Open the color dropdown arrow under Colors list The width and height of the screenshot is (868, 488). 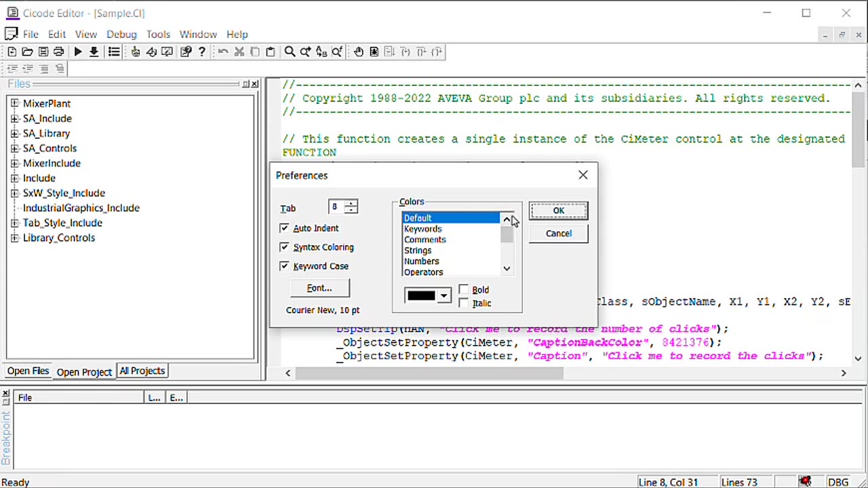pos(443,296)
